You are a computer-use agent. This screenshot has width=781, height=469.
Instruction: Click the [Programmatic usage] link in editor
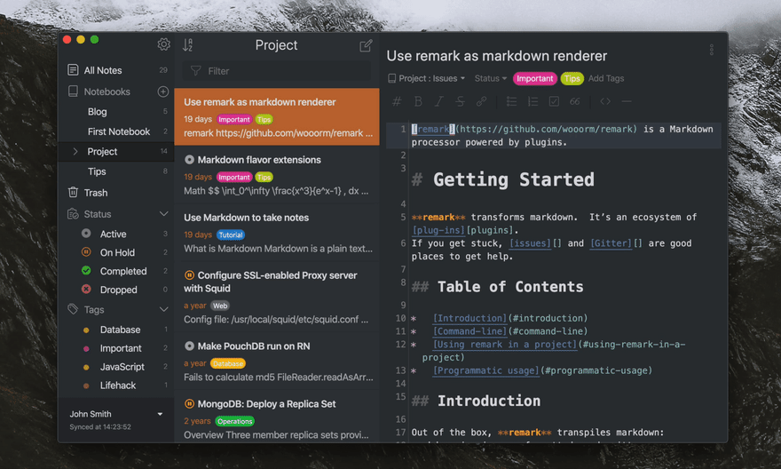[x=486, y=370]
